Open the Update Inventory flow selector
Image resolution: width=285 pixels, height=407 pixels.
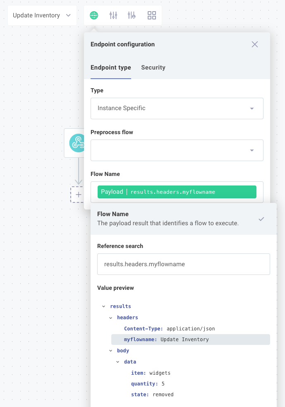pos(41,15)
